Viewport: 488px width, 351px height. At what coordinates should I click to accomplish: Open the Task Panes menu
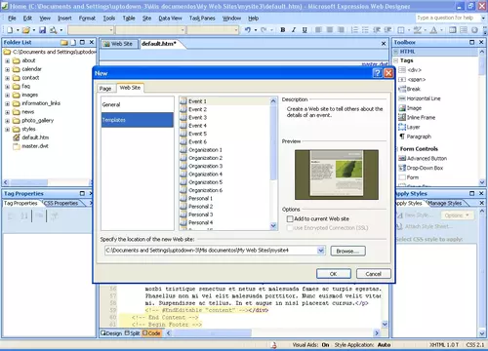[x=202, y=19]
